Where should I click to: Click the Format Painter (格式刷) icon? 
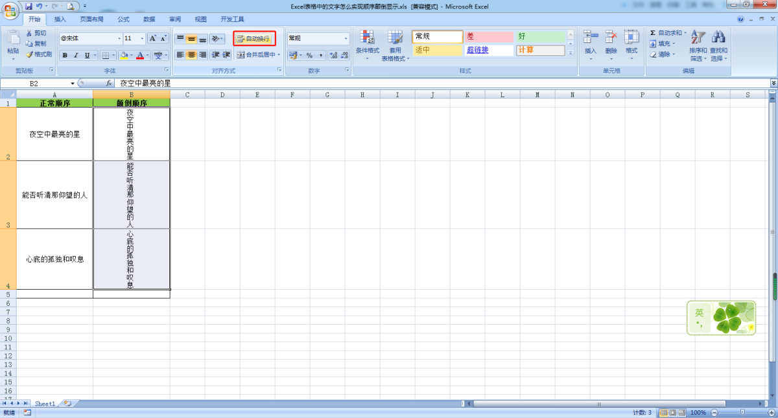click(x=29, y=55)
